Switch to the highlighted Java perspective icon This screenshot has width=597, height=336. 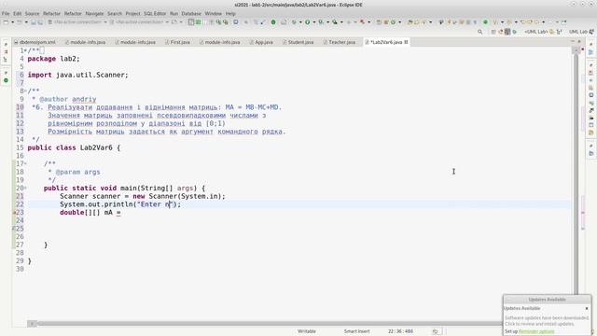pyautogui.click(x=507, y=32)
